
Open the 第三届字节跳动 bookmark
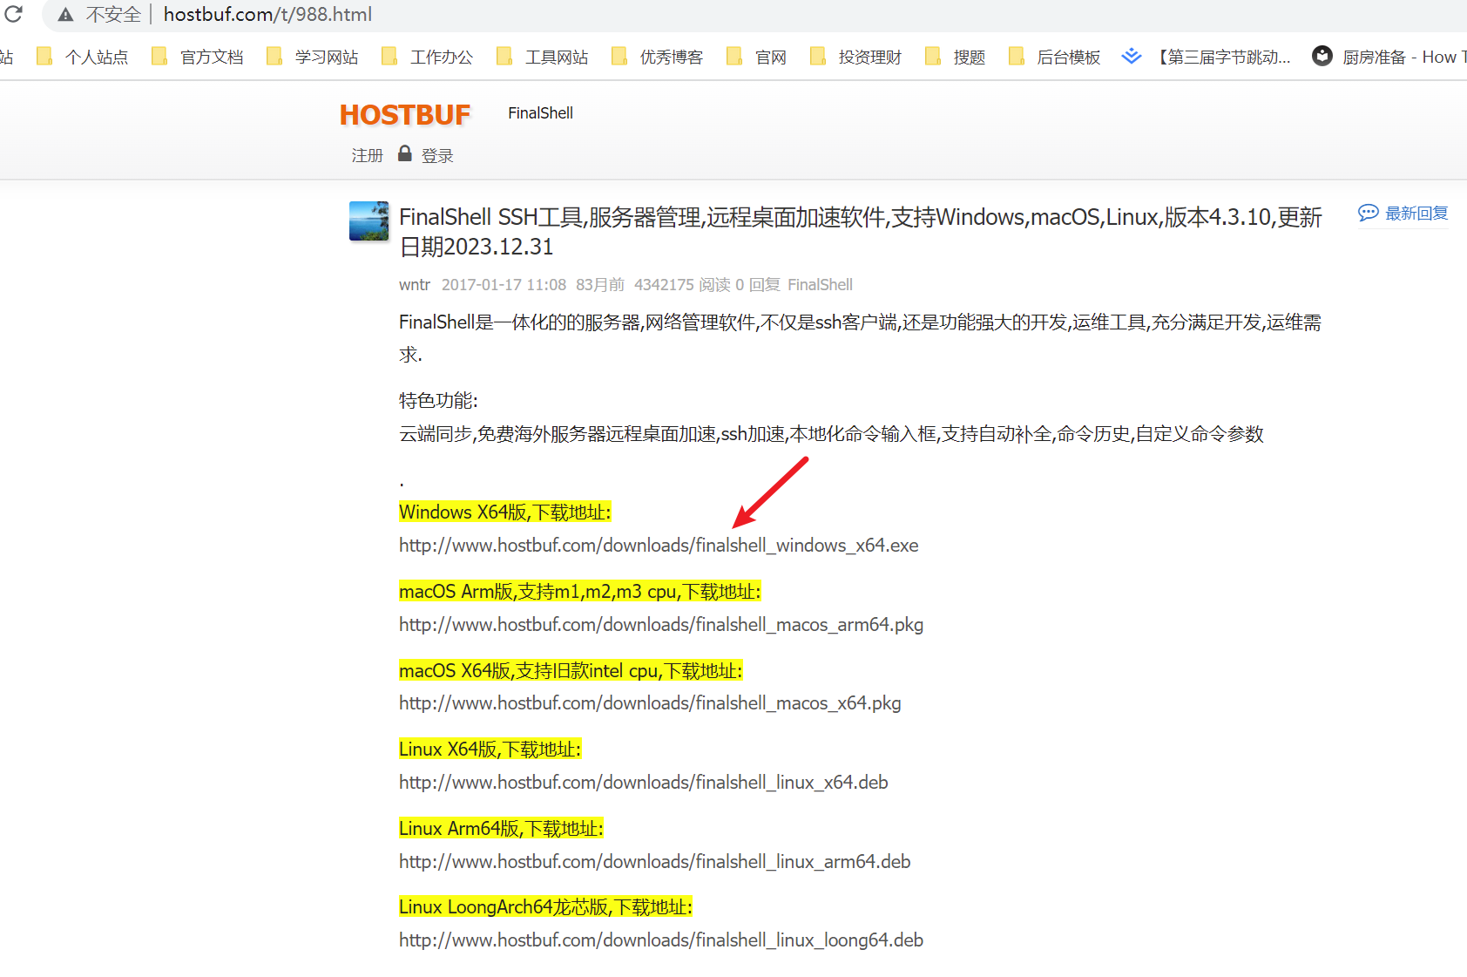[x=1207, y=57]
